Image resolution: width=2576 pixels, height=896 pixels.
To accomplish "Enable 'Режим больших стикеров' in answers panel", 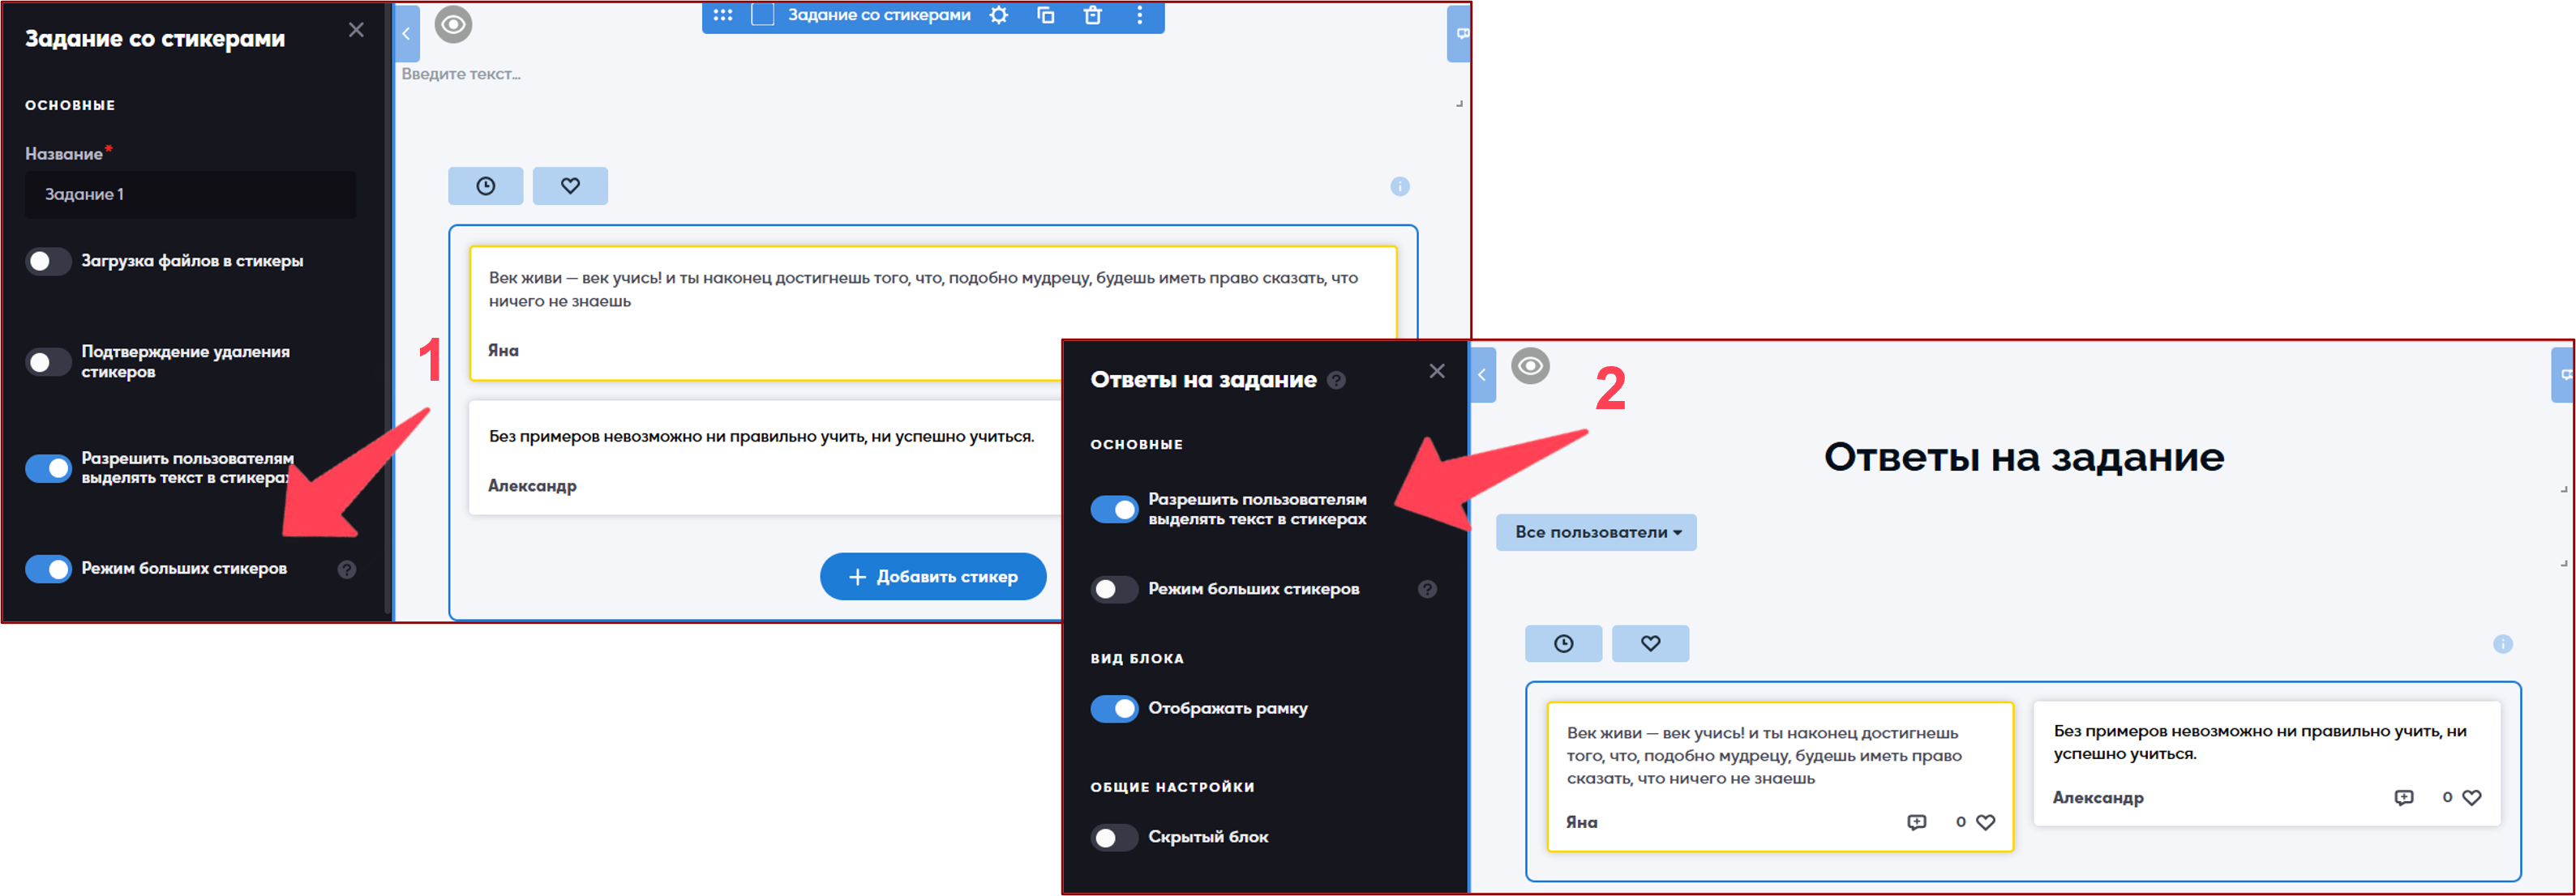I will tap(1114, 589).
